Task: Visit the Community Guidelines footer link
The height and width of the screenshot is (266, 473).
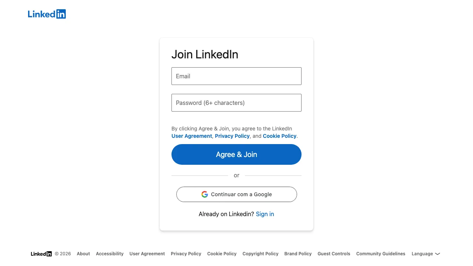Action: (x=381, y=254)
